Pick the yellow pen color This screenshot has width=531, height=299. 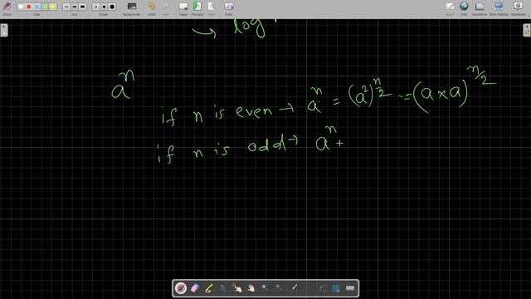click(x=53, y=7)
